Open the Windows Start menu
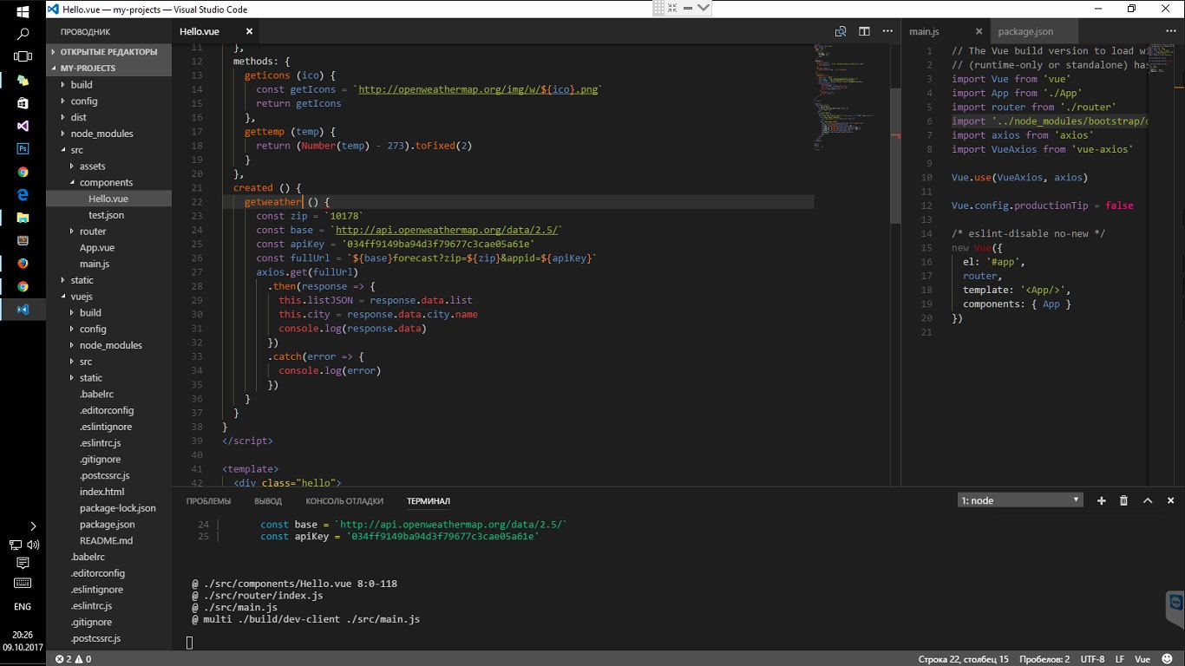Screen dimensions: 1185x666 tap(23, 11)
